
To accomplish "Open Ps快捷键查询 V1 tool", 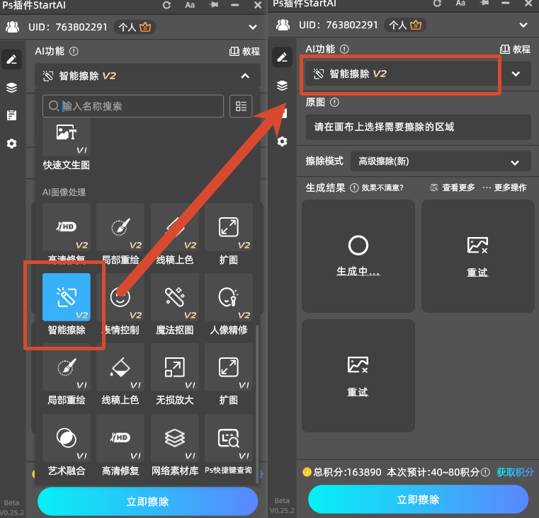I will [229, 438].
